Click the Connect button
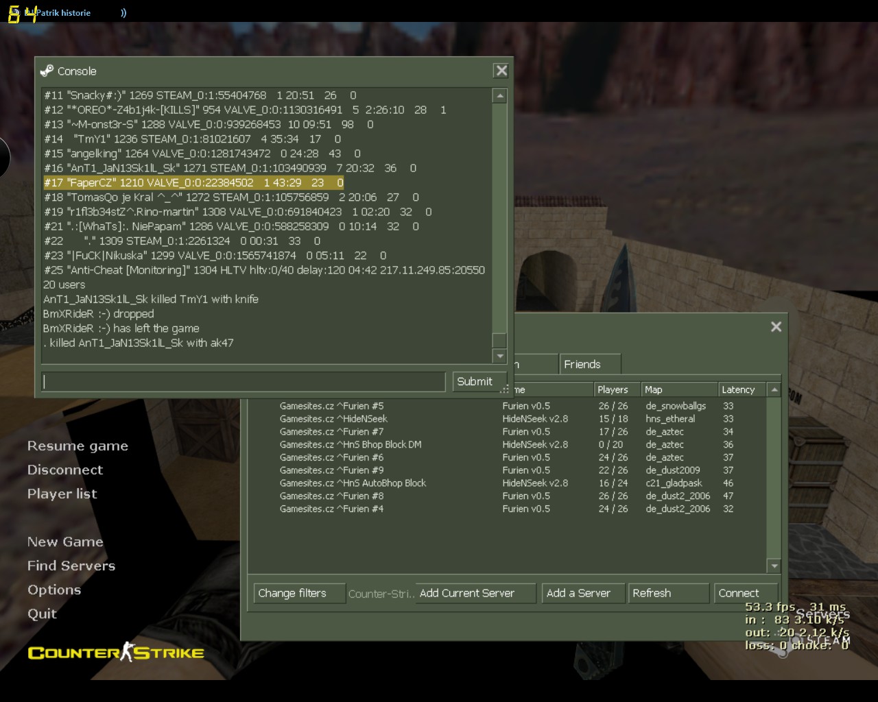 point(744,593)
